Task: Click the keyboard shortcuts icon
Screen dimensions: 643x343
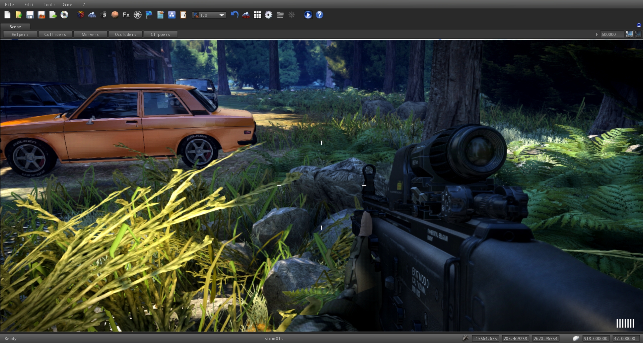Action: point(280,15)
